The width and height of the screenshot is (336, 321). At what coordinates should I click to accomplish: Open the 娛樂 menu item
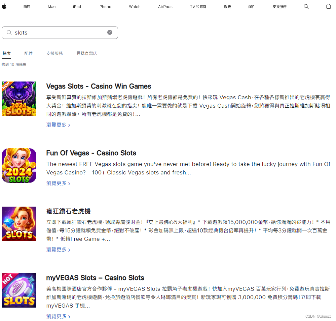(x=227, y=7)
